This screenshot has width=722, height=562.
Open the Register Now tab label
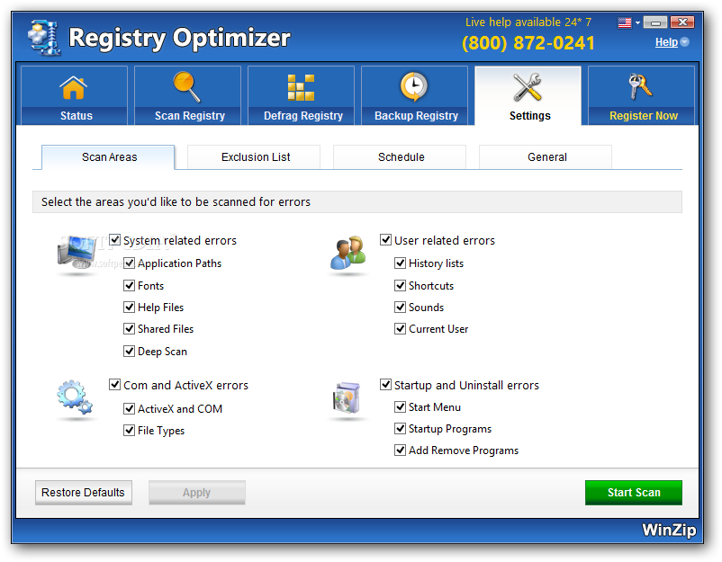coord(644,116)
